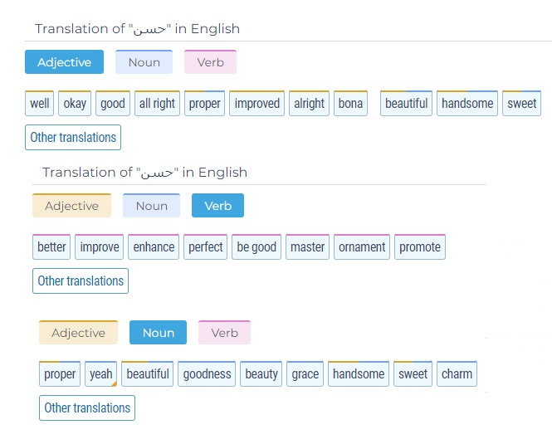Choose the 'master' translation chip
552x444 pixels.
(x=307, y=247)
